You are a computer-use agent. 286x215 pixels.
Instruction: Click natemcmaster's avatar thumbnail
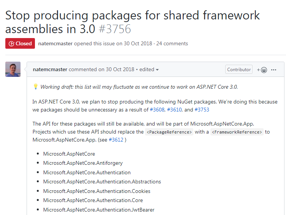[13, 69]
